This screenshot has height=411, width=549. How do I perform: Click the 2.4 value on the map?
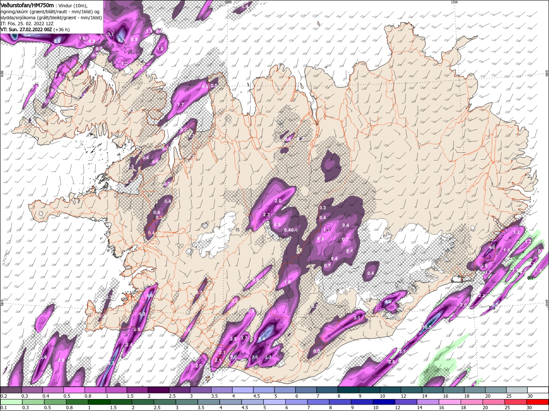(x=129, y=345)
